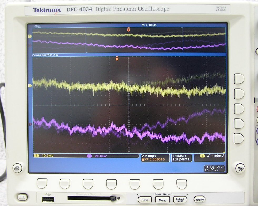
Task: Click the M 4.00µs timebase readout
Action: pyautogui.click(x=149, y=25)
